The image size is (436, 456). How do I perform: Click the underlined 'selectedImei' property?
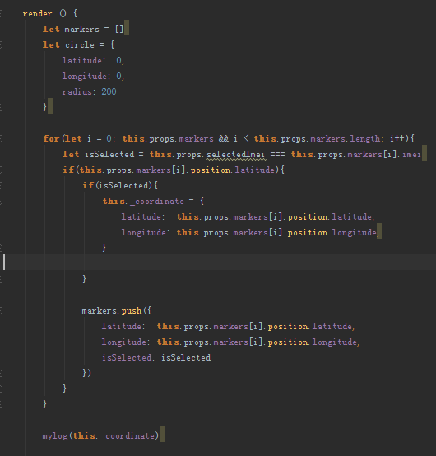click(236, 155)
